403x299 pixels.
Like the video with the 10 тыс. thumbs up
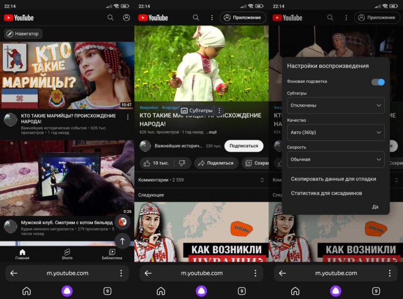pyautogui.click(x=156, y=163)
